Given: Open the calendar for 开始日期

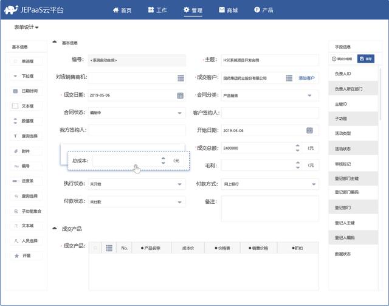Looking at the screenshot, I should tap(309, 130).
